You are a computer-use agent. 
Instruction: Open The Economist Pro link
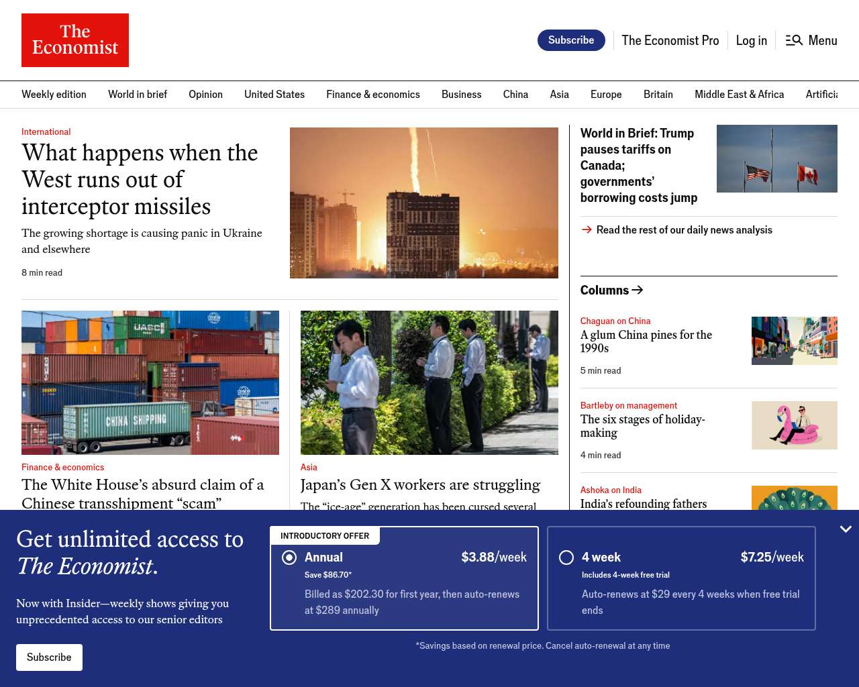(x=670, y=40)
